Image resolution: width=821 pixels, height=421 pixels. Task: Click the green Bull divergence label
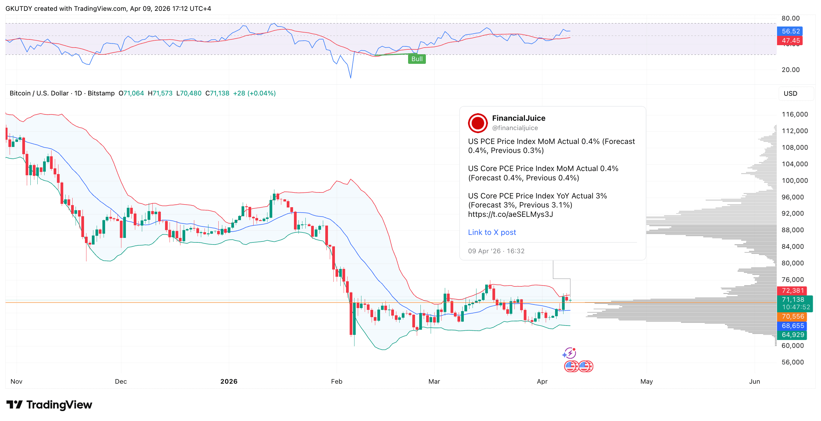tap(417, 59)
